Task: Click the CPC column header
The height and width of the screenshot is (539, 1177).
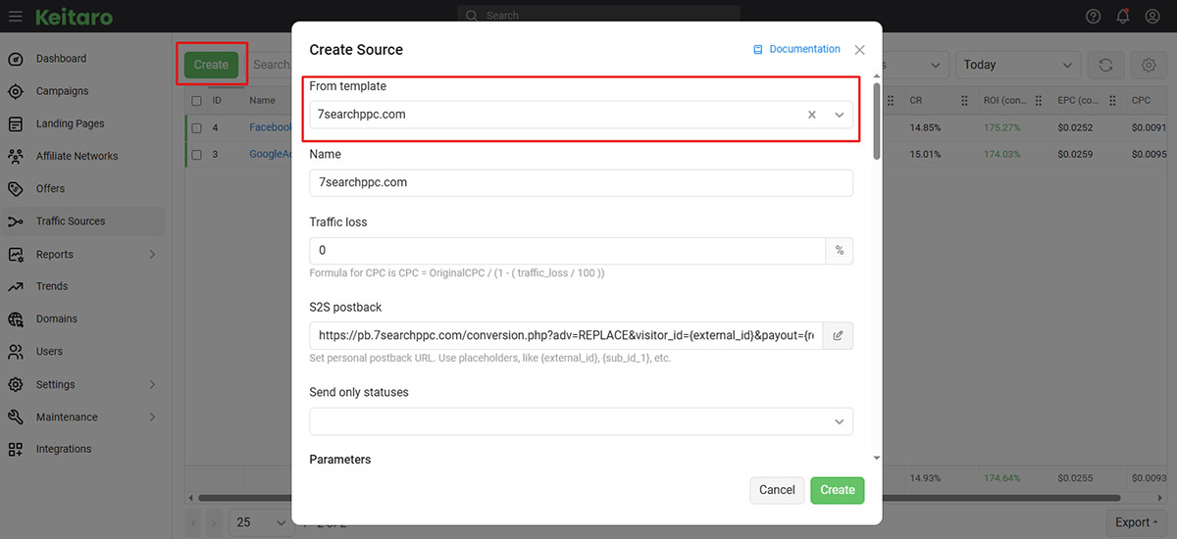Action: 1142,101
